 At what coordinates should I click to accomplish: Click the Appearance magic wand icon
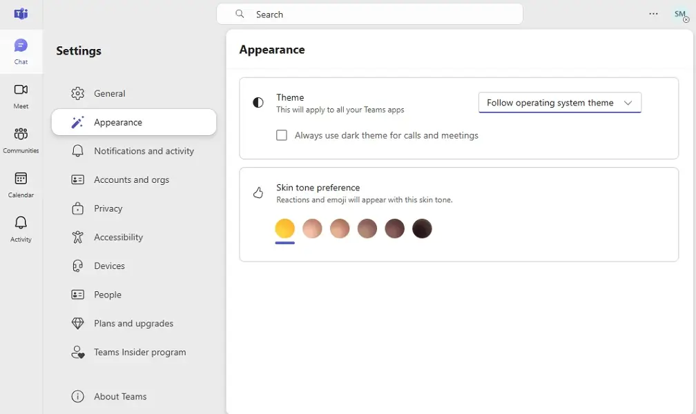[77, 122]
